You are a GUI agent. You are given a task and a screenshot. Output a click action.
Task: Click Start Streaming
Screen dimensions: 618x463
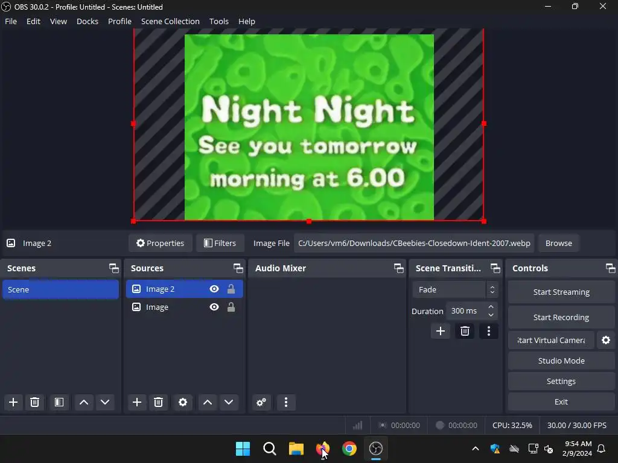coord(561,292)
